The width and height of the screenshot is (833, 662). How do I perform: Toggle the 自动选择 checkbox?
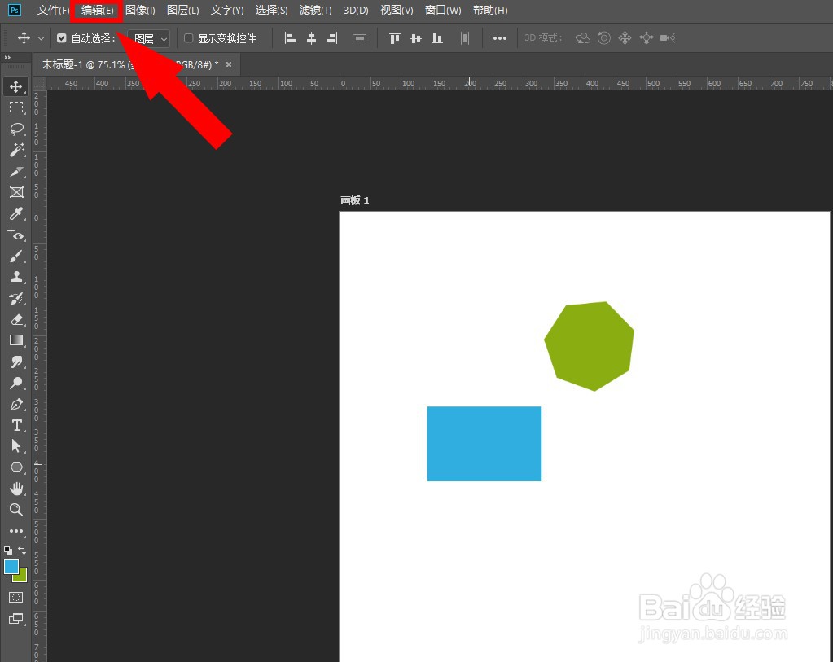62,38
